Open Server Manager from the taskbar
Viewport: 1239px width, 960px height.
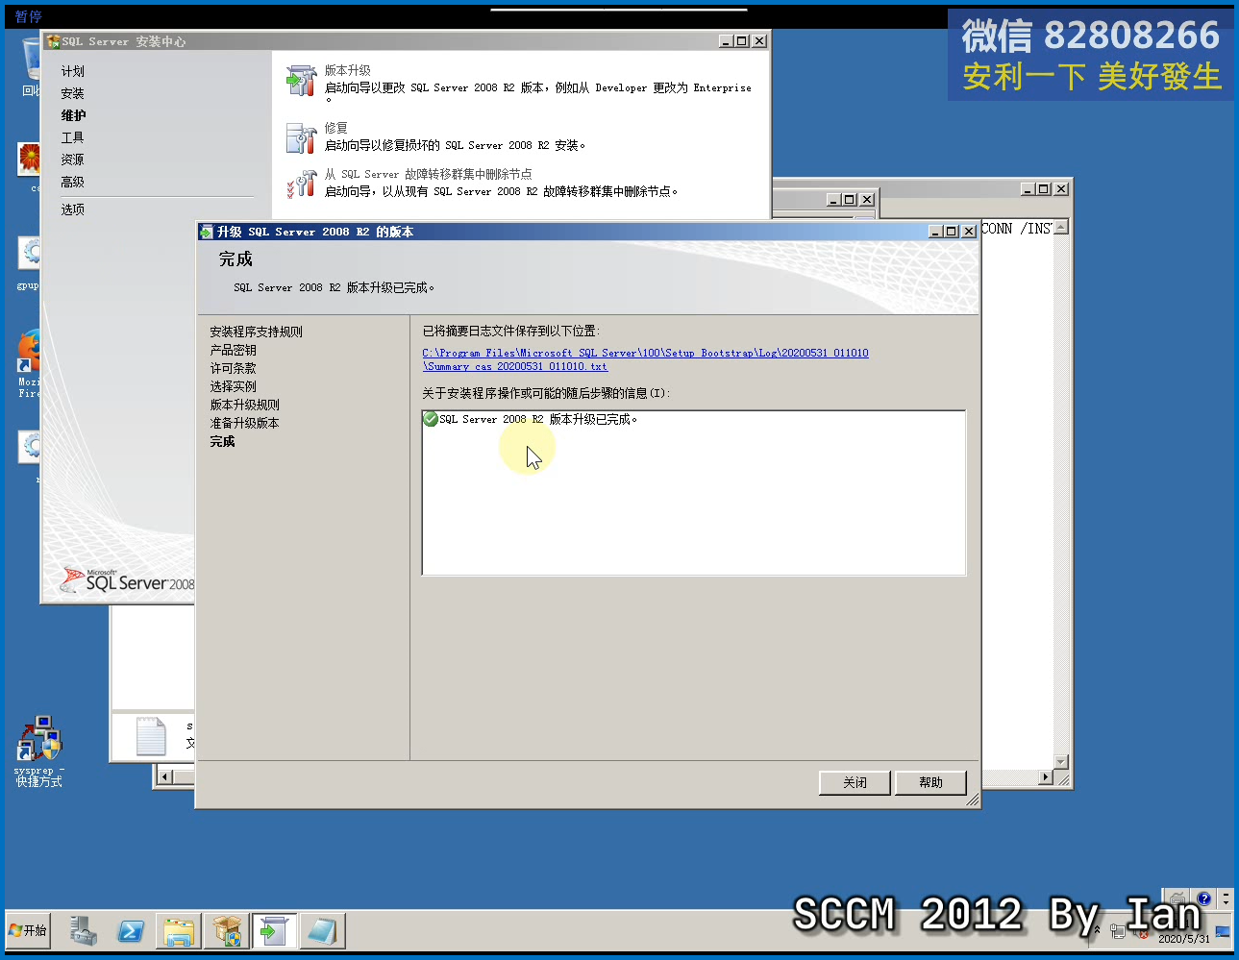point(83,930)
